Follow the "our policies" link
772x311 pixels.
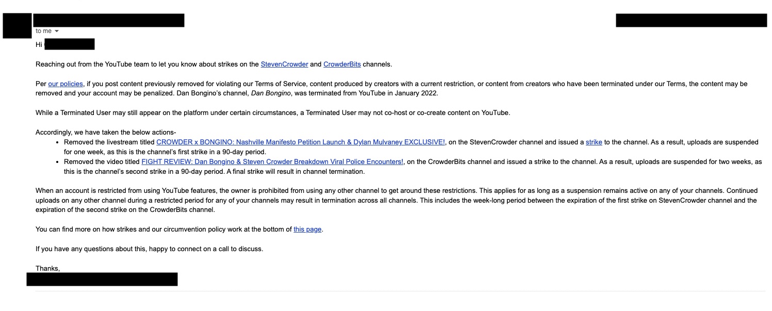point(65,84)
